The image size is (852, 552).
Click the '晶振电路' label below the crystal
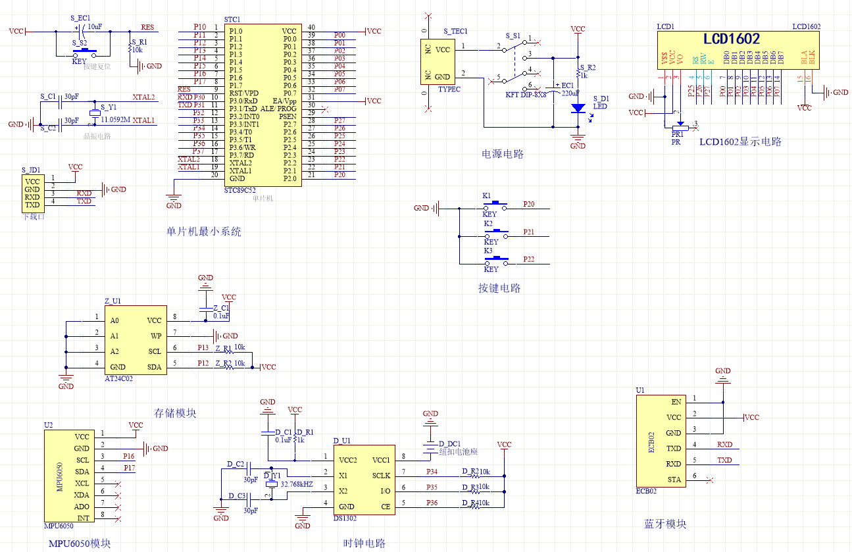97,136
